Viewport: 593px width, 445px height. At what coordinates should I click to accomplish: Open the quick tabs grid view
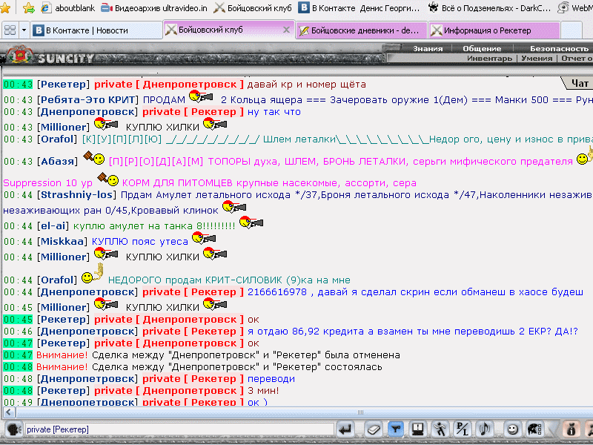(x=10, y=30)
